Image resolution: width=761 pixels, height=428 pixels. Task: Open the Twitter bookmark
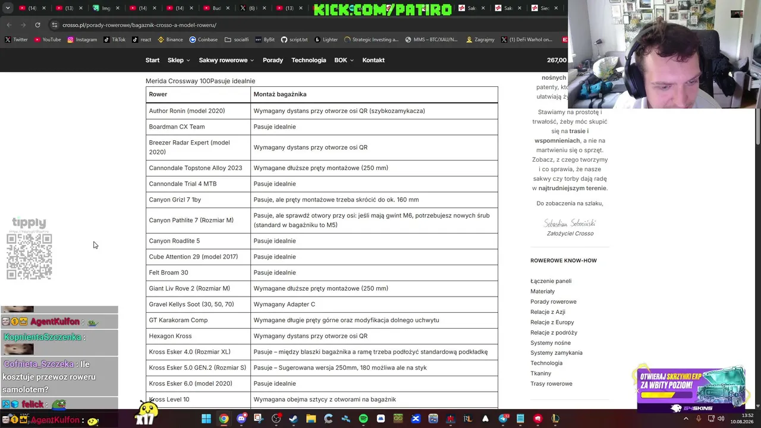(16, 40)
